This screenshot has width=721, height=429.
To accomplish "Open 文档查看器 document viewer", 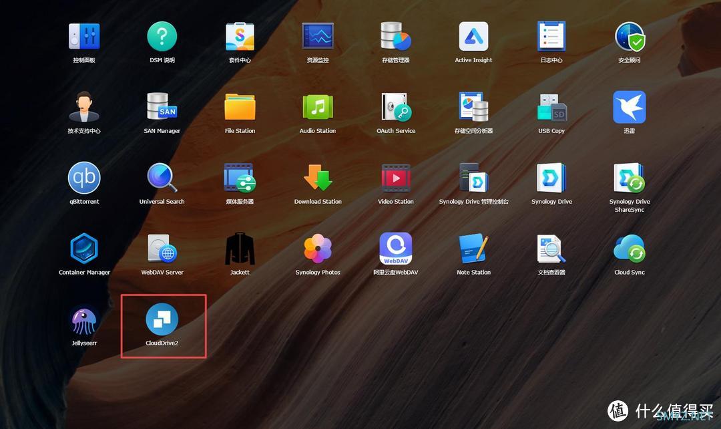I will (x=551, y=249).
